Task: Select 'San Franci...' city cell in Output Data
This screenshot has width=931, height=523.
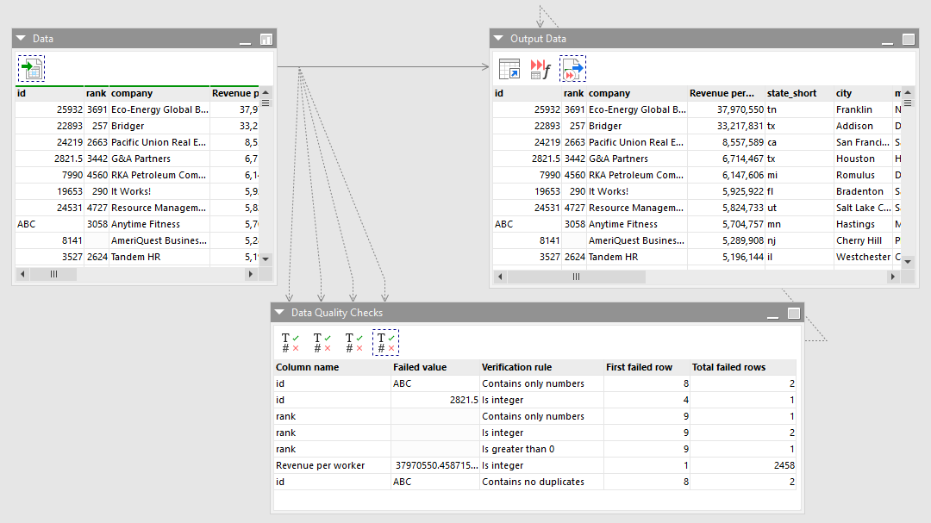Action: tap(863, 142)
